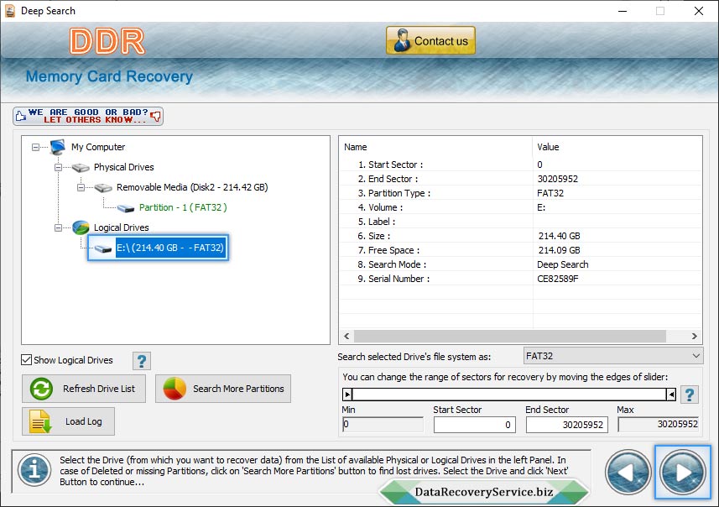The image size is (719, 507).
Task: Collapse the My Computer tree node
Action: [x=35, y=147]
